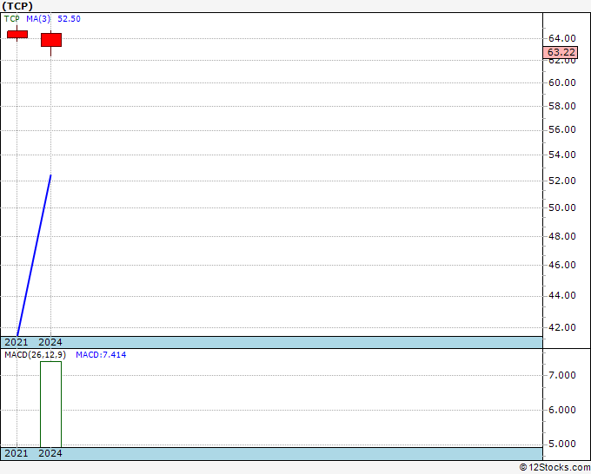Click the 2021 label on MACD axis
This screenshot has width=591, height=474.
[17, 453]
